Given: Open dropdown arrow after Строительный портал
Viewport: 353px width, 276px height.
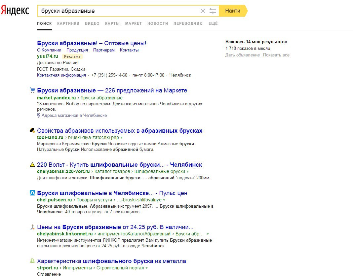Looking at the screenshot, I should 147,268.
